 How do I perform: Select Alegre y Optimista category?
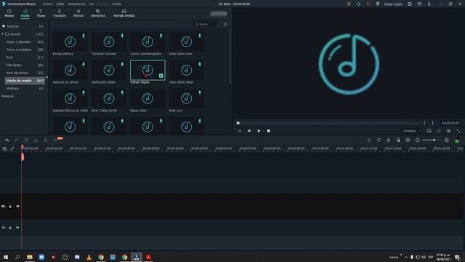coord(18,42)
